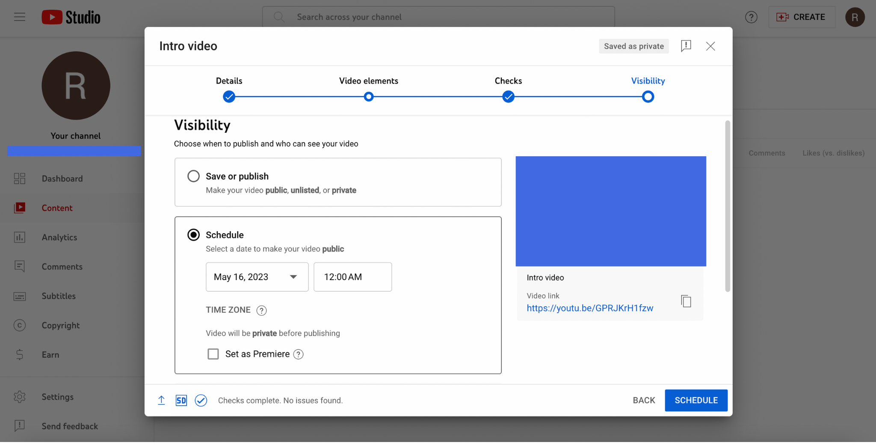Select the Save or publish radio button

(x=193, y=176)
